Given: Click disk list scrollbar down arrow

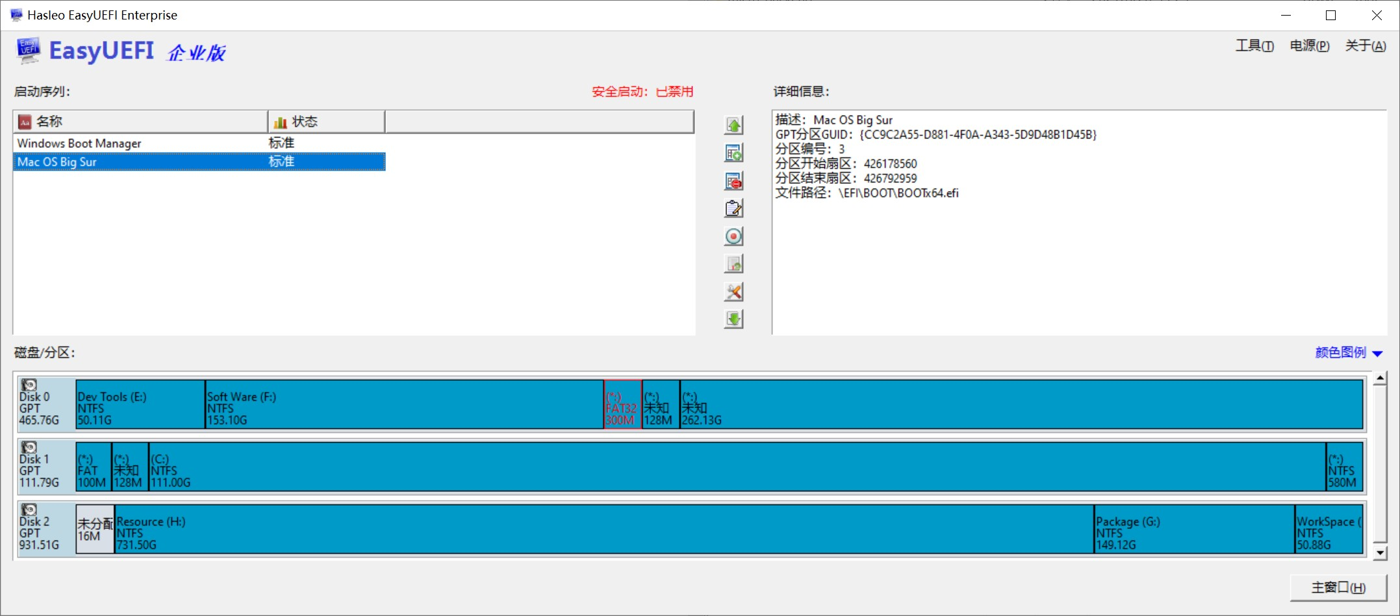Looking at the screenshot, I should (1381, 554).
